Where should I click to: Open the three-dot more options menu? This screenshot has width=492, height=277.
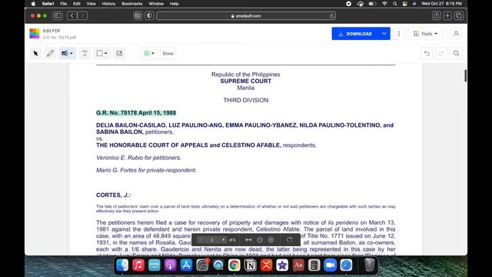pos(399,34)
